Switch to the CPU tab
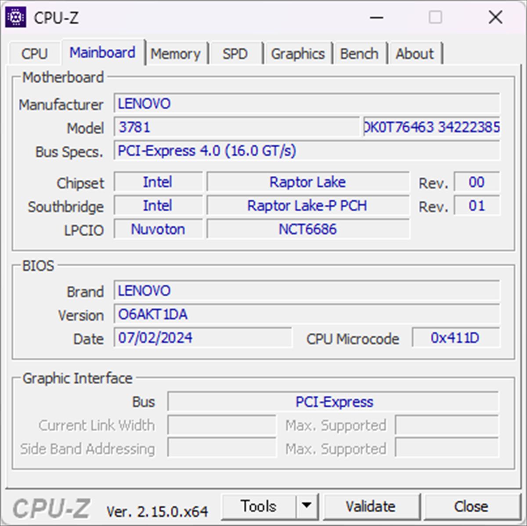This screenshot has width=527, height=526. pyautogui.click(x=34, y=54)
